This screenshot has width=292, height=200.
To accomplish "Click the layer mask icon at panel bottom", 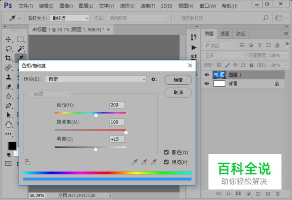I will pyautogui.click(x=238, y=194).
